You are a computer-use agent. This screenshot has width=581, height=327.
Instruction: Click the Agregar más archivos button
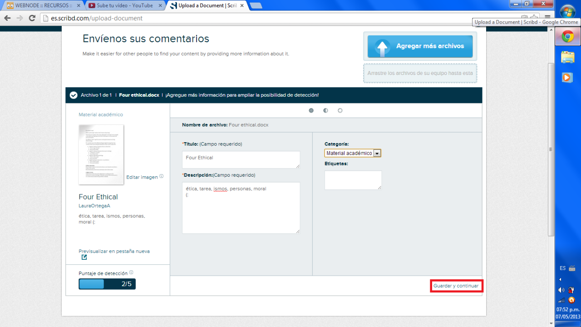pos(420,46)
